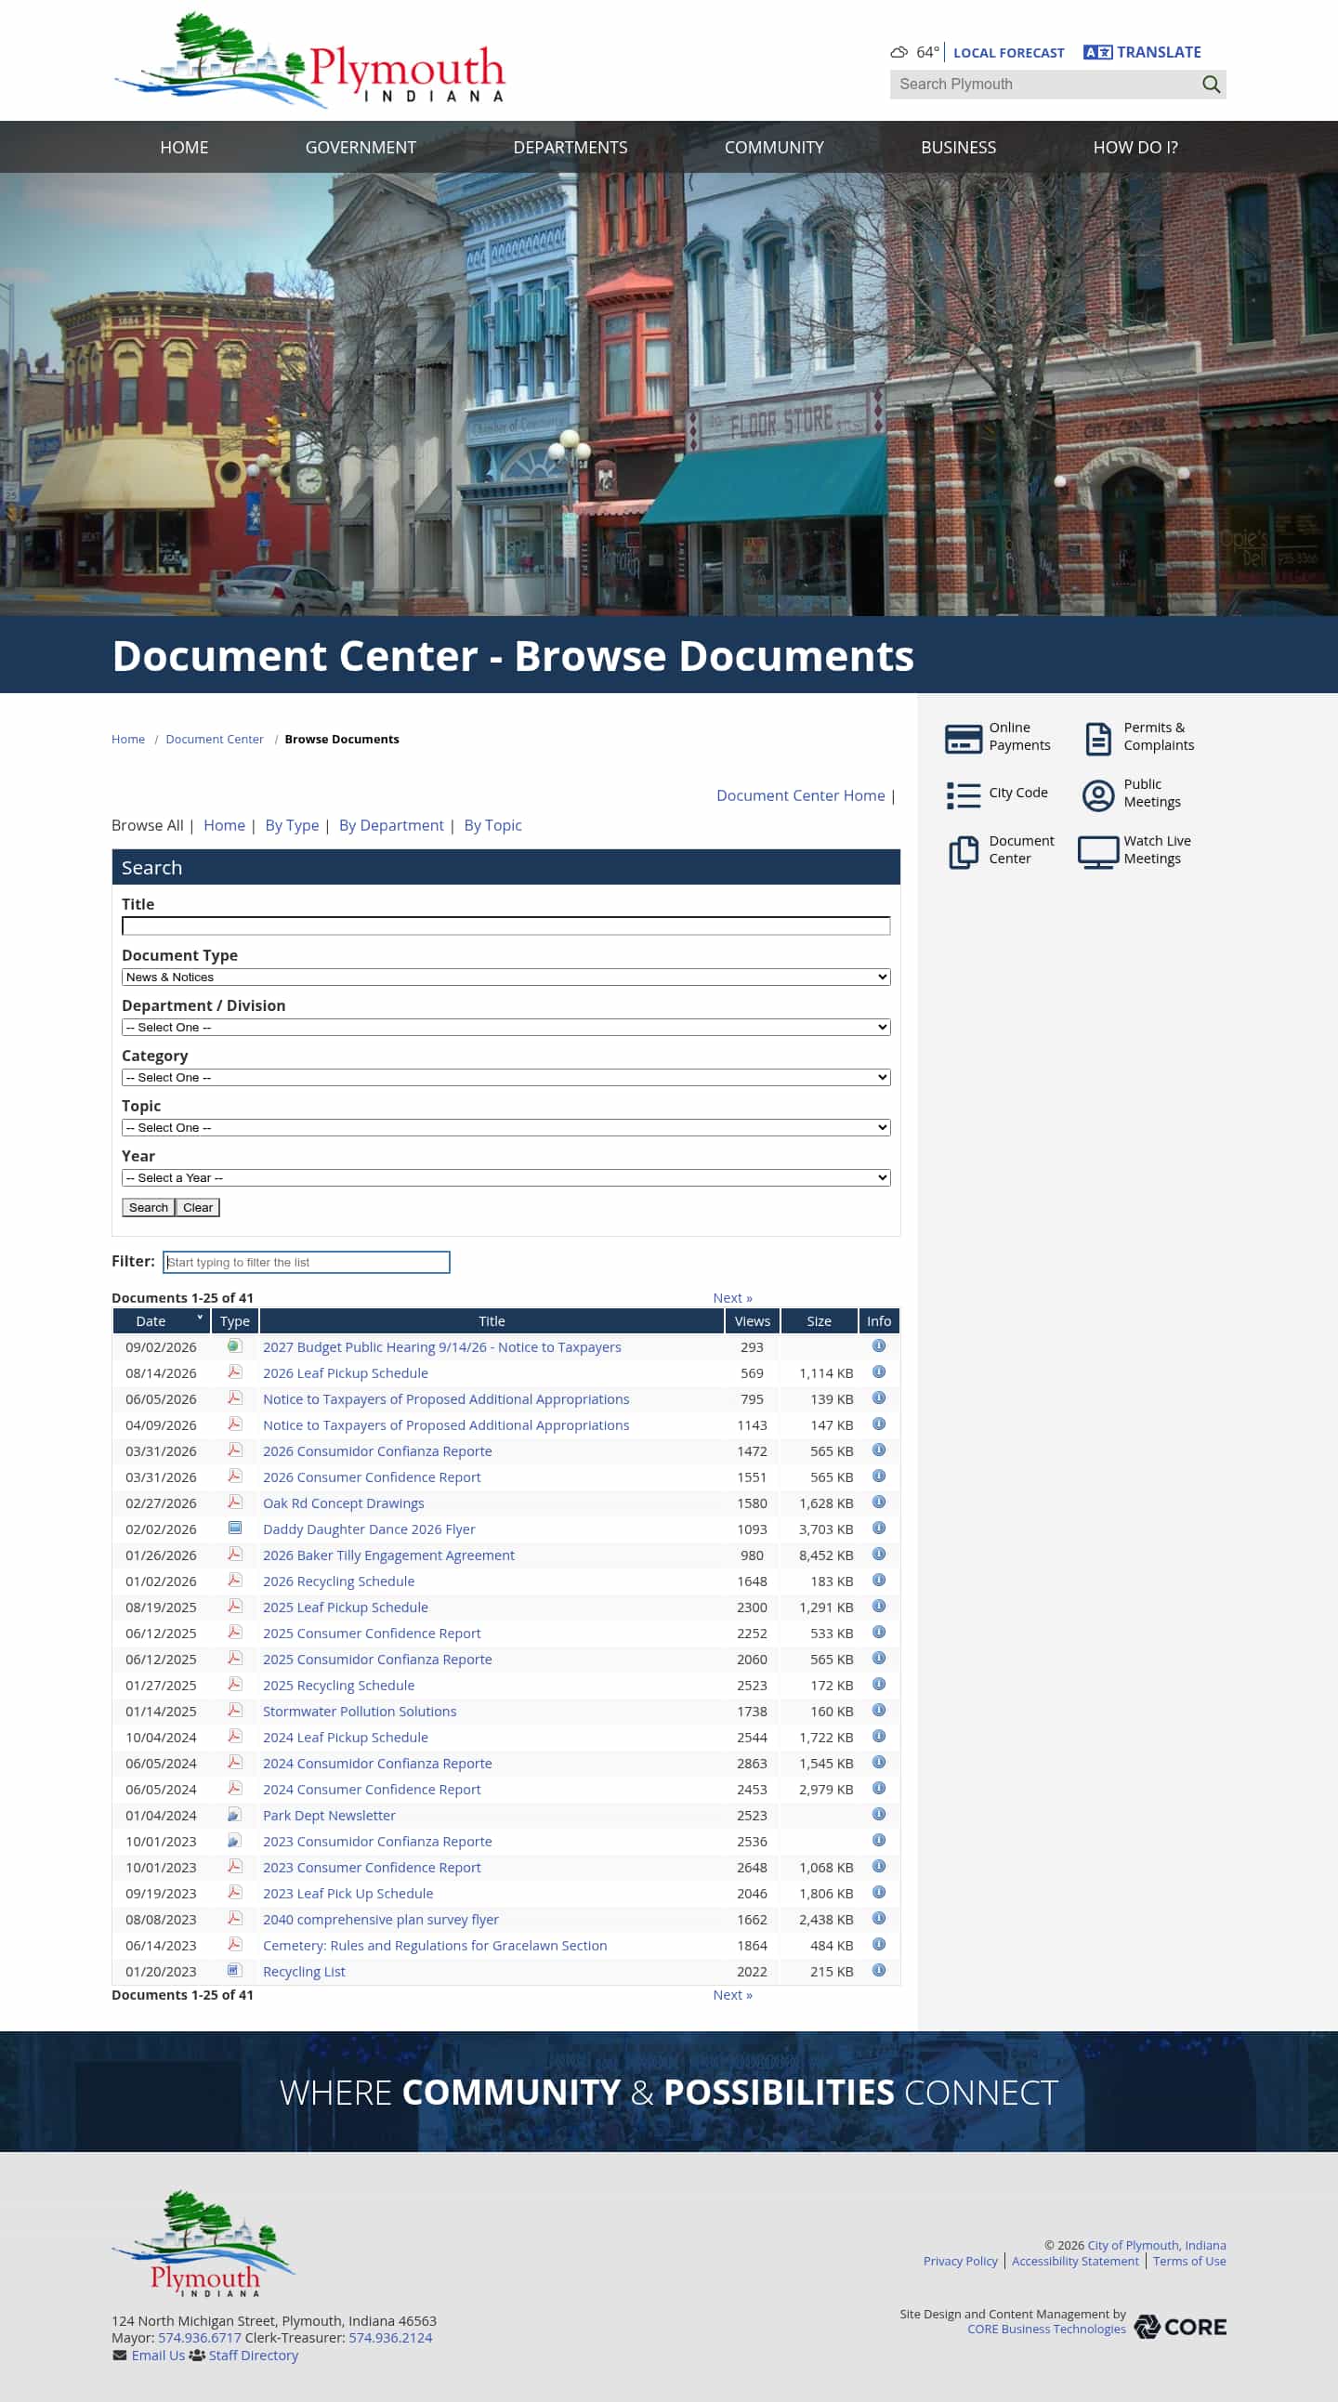This screenshot has height=2402, width=1338.
Task: Click info icon for Oak Rd Concept Drawings
Action: pos(878,1502)
